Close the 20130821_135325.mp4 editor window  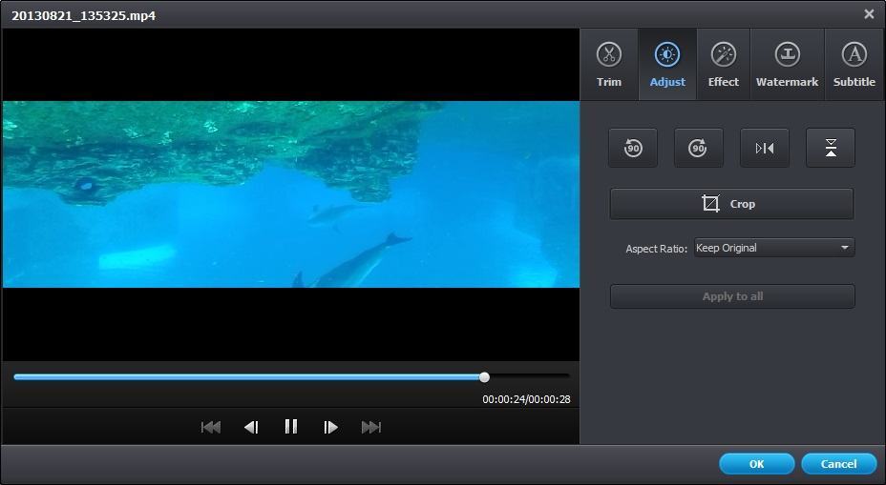(x=869, y=14)
